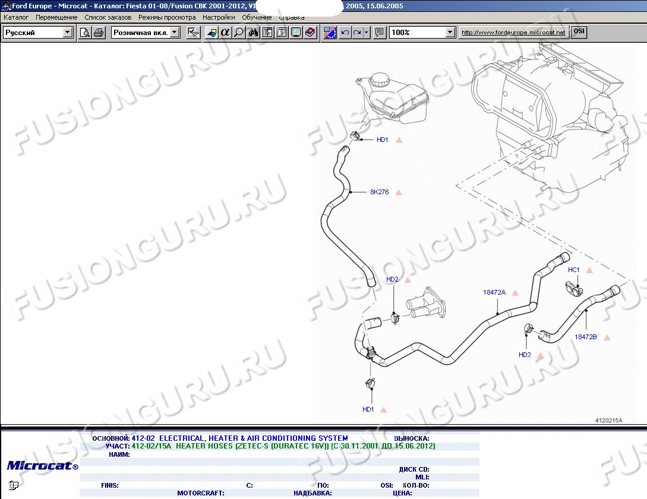
Task: Select HD2 callout below hose 18472B
Action: (x=525, y=355)
